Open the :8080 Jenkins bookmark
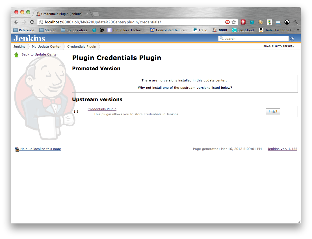The image size is (312, 239). click(x=220, y=30)
